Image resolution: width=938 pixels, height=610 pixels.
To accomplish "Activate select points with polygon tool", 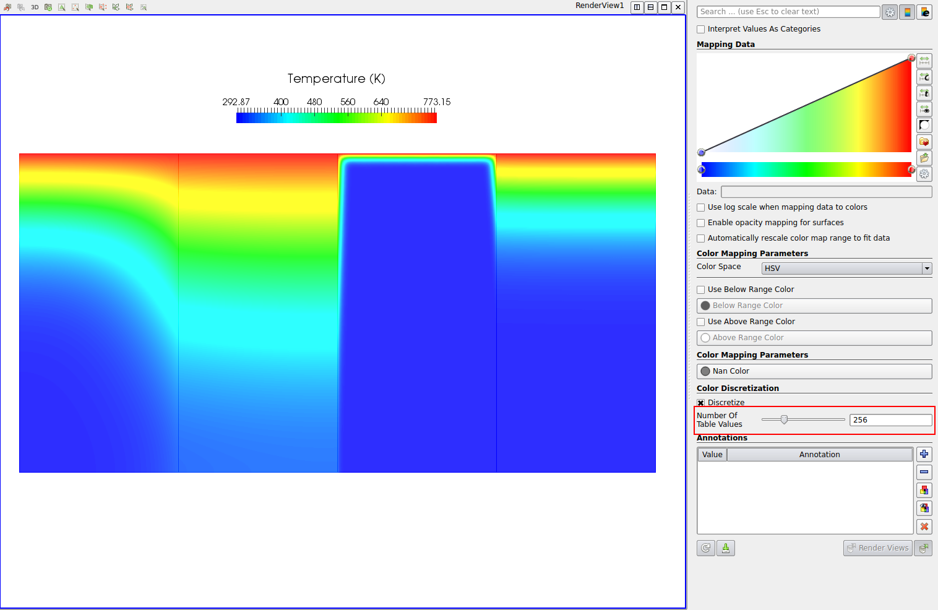I will [x=130, y=7].
